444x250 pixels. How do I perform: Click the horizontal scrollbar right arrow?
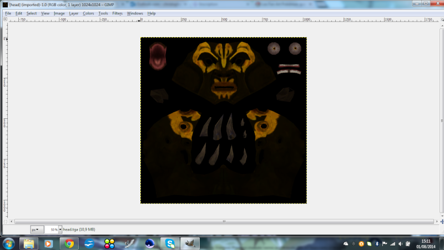point(437,221)
